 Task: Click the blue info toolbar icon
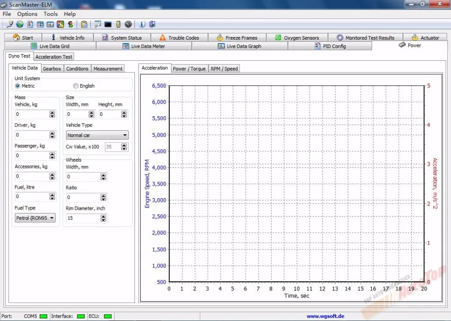point(142,24)
